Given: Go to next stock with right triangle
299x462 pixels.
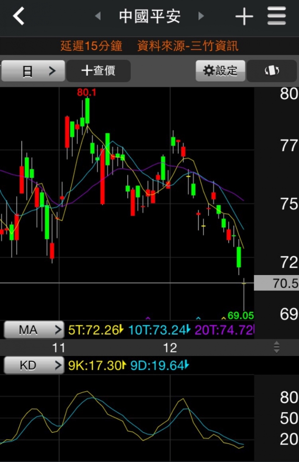Looking at the screenshot, I should pos(201,16).
